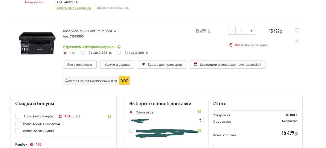Choose the 2 года 2 324 р. insurance option
Screen dimensions: 326x148
[83, 53]
